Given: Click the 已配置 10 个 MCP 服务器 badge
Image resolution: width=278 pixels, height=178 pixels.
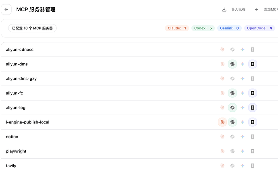Looking at the screenshot, I should point(33,28).
